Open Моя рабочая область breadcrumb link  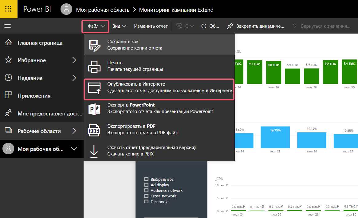click(103, 10)
